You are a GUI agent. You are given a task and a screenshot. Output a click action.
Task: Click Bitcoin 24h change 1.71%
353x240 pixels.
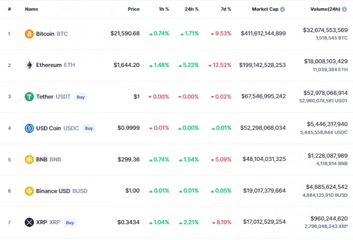click(189, 34)
